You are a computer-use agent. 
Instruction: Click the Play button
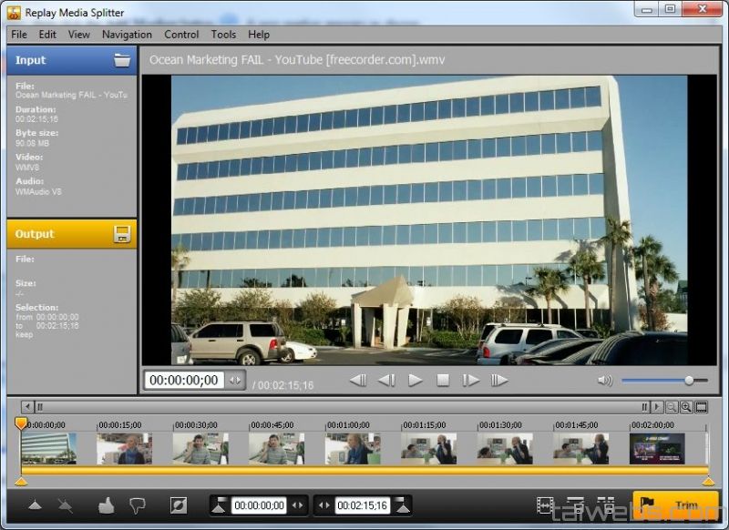pyautogui.click(x=416, y=381)
